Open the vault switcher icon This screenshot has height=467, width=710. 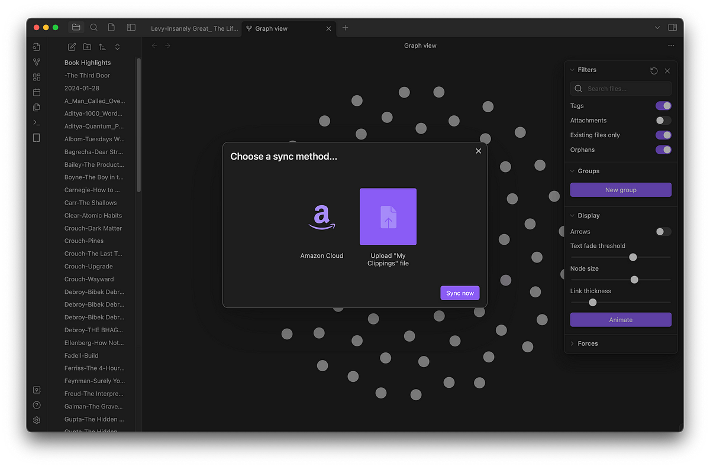[37, 390]
